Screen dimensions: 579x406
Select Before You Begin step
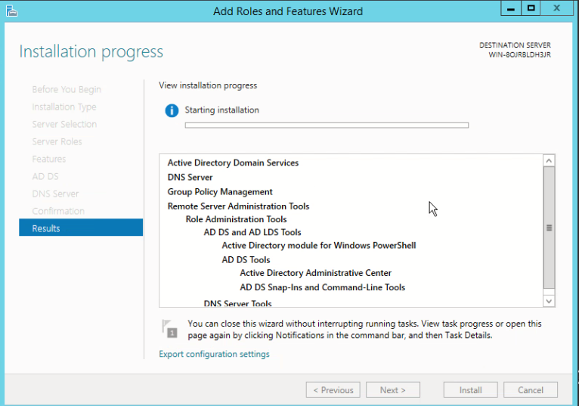[x=67, y=89]
